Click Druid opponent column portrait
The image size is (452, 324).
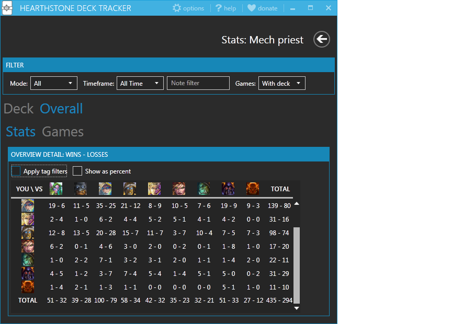click(x=56, y=189)
